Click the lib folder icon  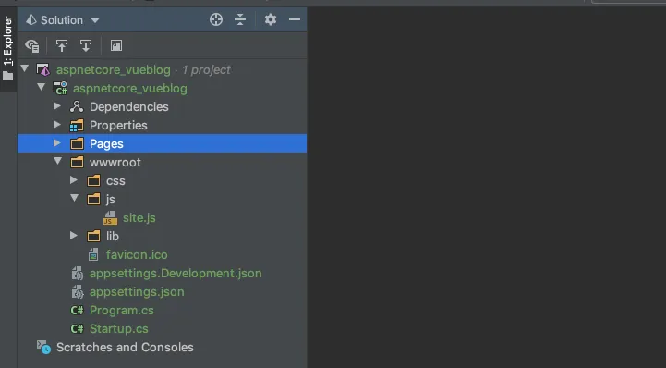click(93, 236)
